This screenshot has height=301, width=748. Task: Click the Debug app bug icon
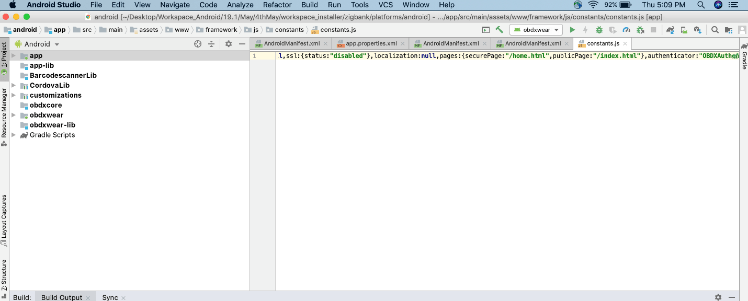(599, 30)
